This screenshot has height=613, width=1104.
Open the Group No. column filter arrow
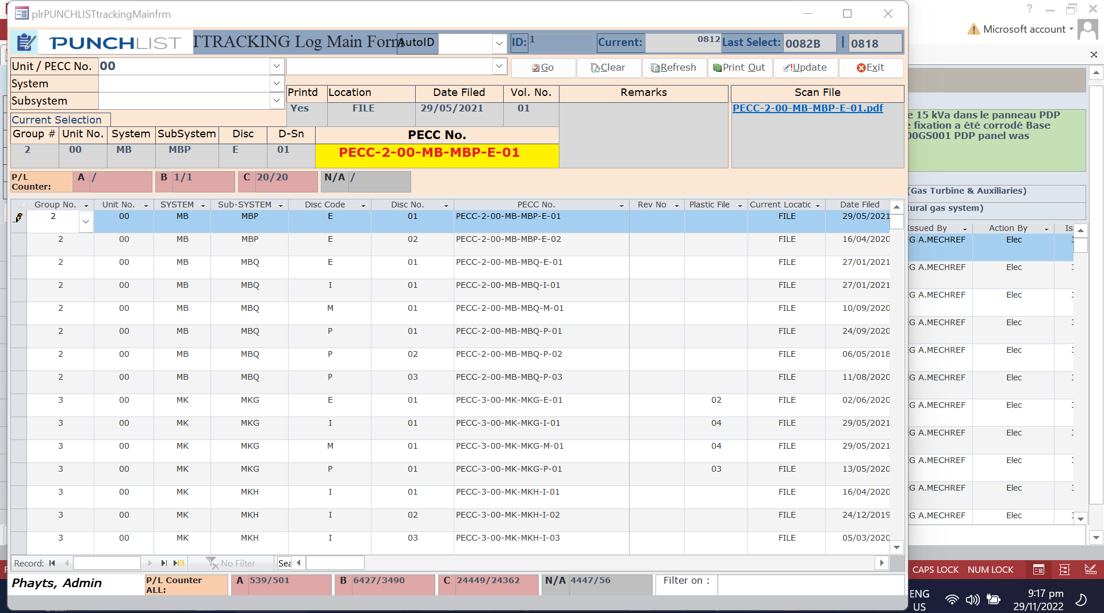point(86,205)
